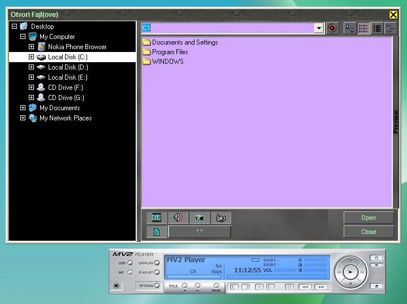Click the TITLE next round button
The height and width of the screenshot is (304, 407).
tap(197, 285)
